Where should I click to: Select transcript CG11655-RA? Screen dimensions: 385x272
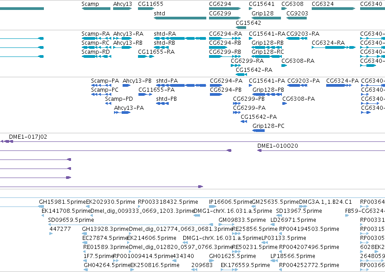point(146,56)
